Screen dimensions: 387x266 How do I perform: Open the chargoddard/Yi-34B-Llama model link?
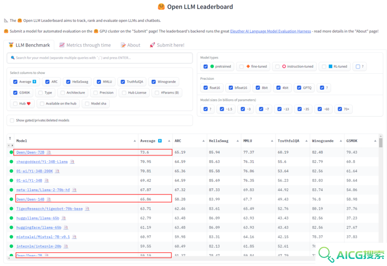[42, 162]
